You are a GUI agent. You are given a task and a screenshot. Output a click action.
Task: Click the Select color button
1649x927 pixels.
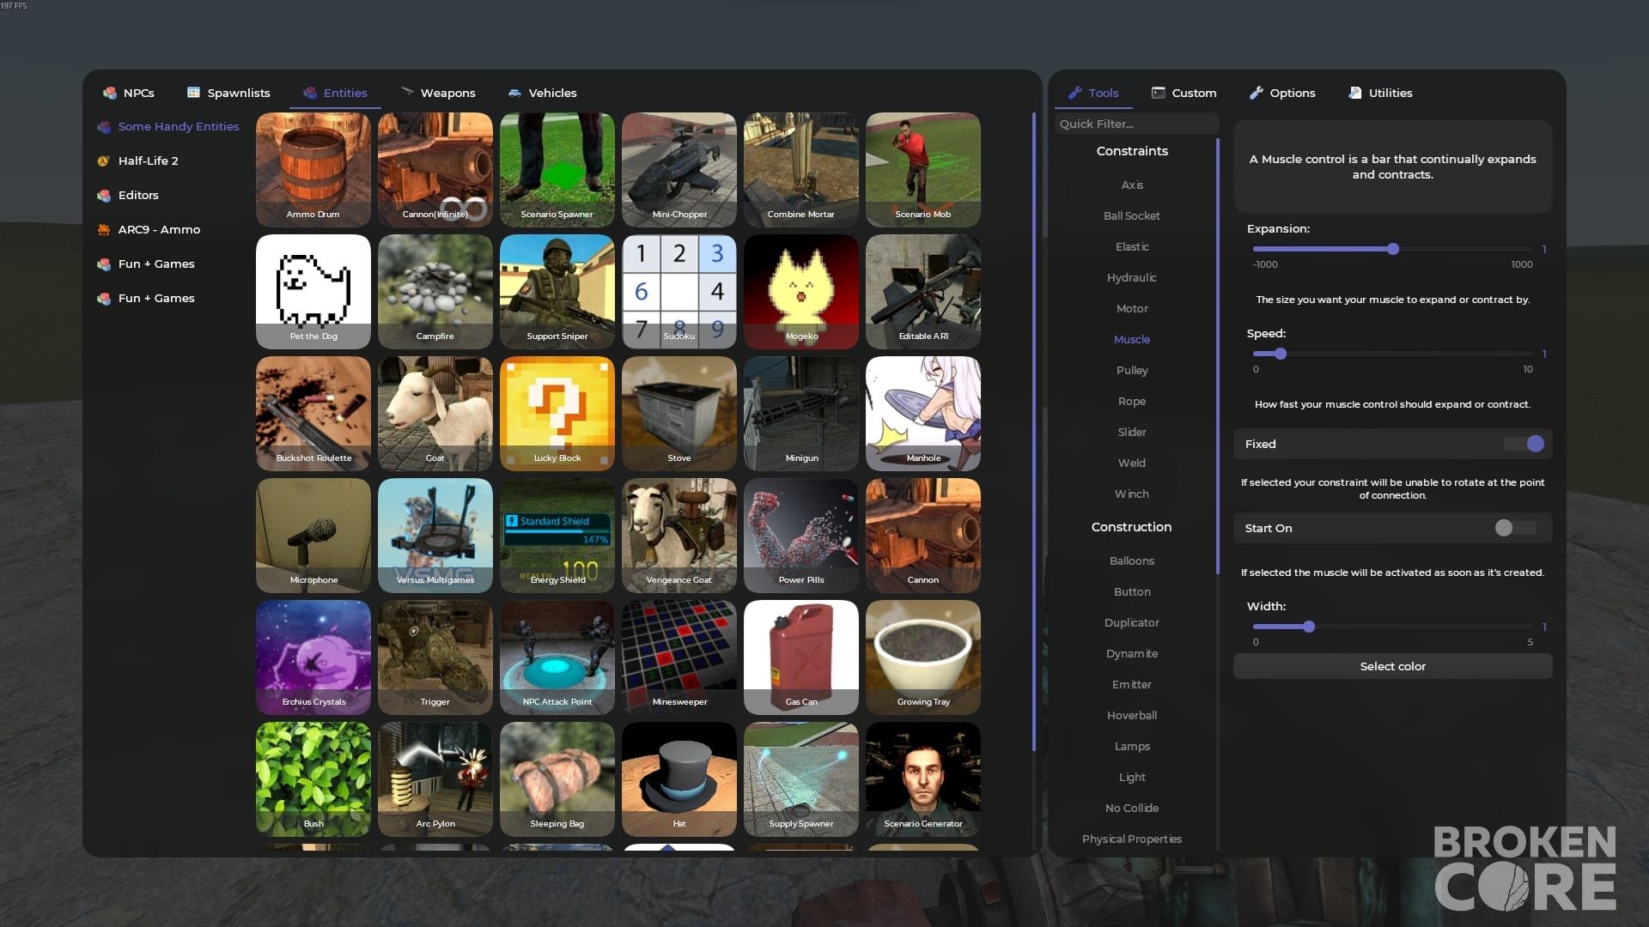(1392, 666)
